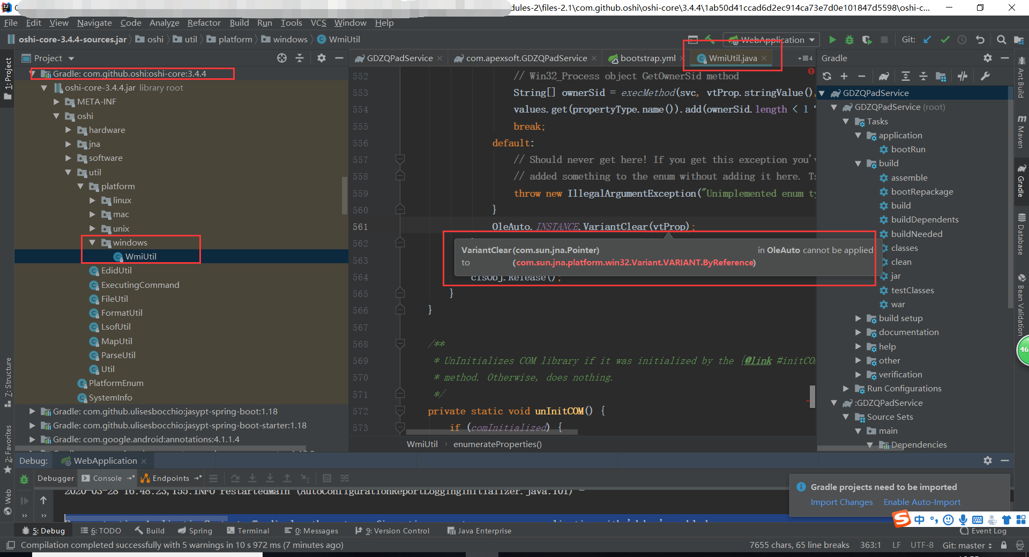
Task: Collapse the application task group
Action: tap(858, 136)
